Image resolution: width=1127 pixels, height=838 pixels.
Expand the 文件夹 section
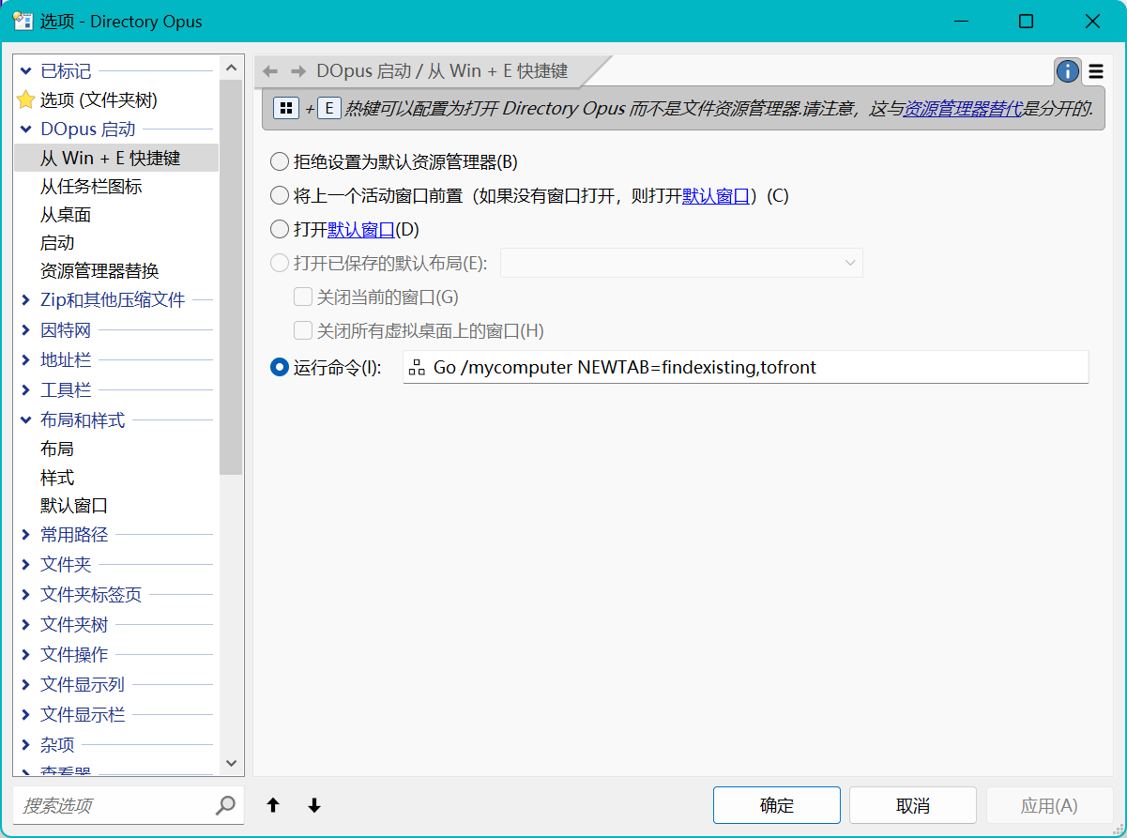25,565
